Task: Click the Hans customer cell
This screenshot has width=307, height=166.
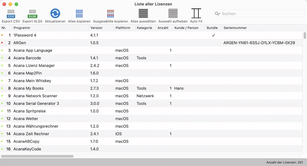Action: 179,88
